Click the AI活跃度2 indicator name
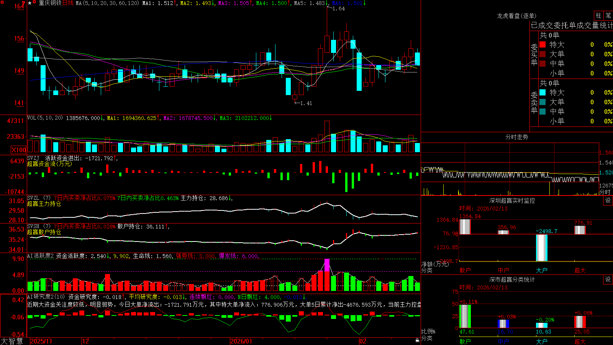 point(41,256)
